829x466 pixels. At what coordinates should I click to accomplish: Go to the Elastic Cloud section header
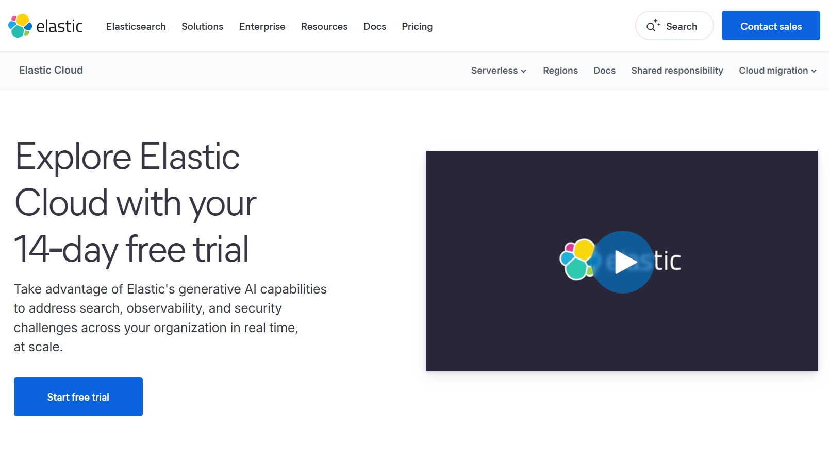pos(51,70)
